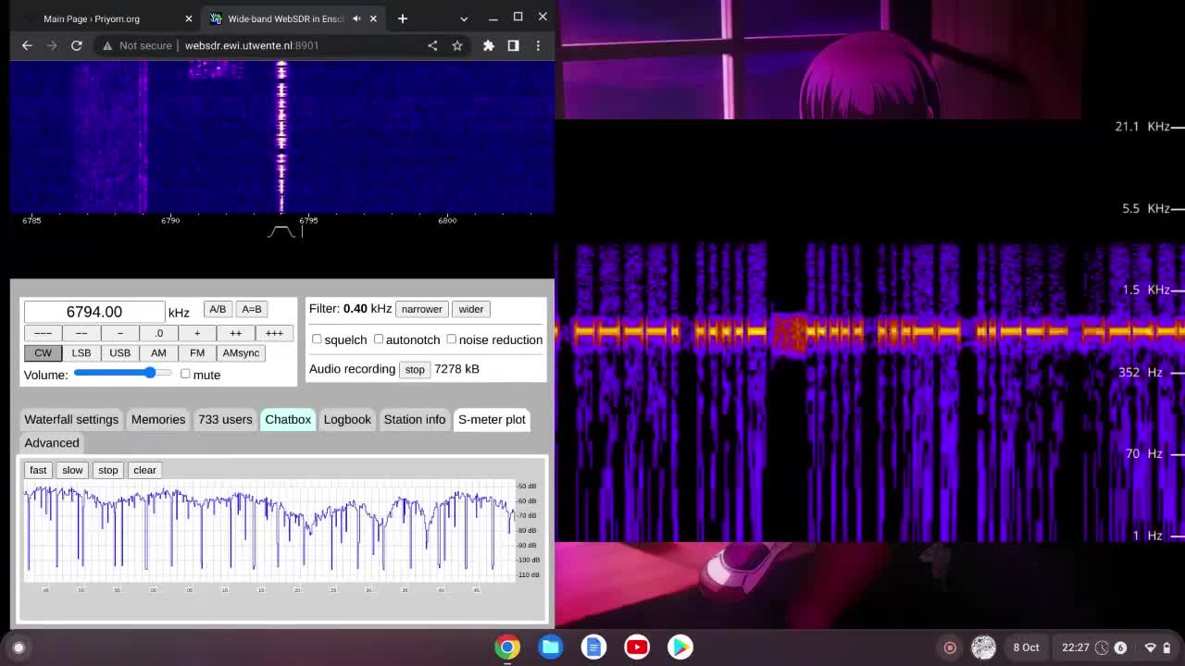Expand the Waterfall settings panel
This screenshot has width=1185, height=666.
click(x=71, y=419)
